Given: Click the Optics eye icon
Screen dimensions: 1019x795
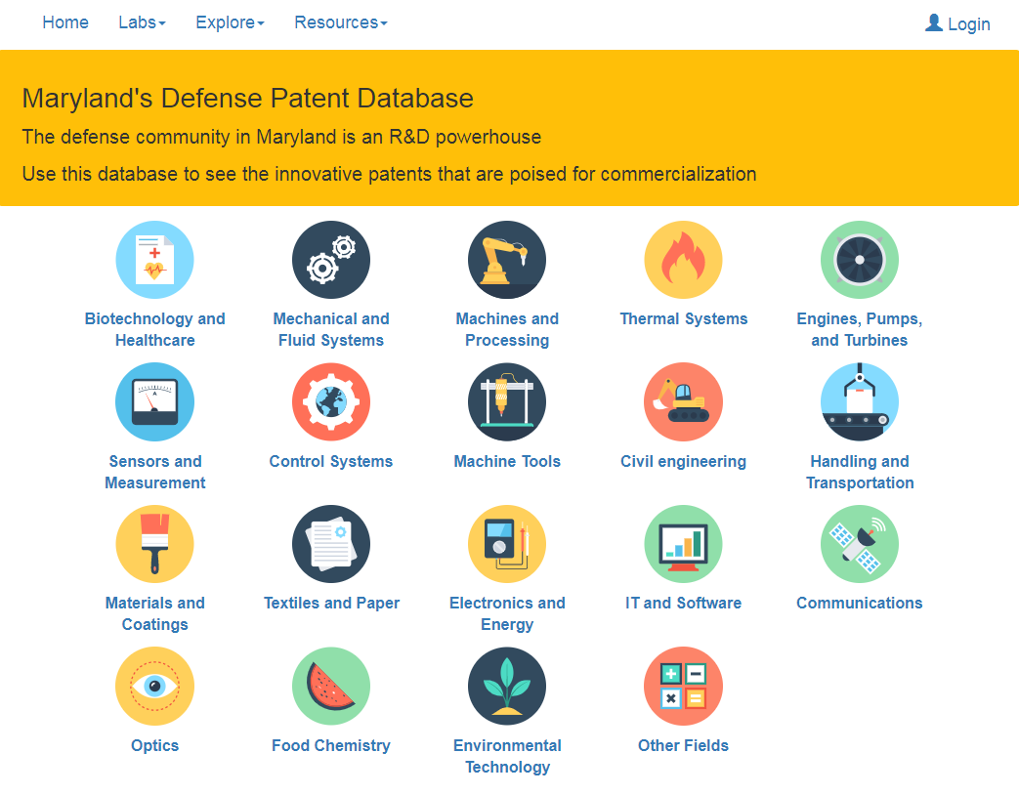Looking at the screenshot, I should tap(154, 686).
